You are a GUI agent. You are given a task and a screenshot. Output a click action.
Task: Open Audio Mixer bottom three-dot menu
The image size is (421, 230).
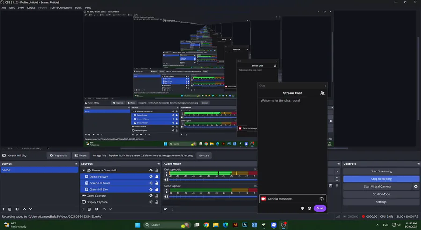coord(173,209)
